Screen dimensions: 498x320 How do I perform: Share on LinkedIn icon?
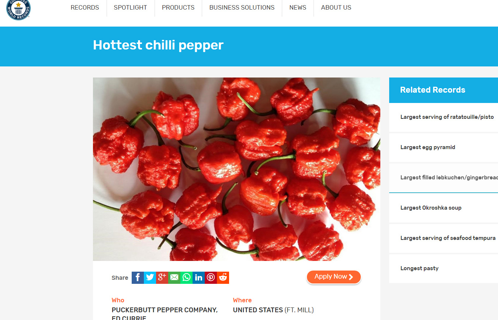coord(198,278)
